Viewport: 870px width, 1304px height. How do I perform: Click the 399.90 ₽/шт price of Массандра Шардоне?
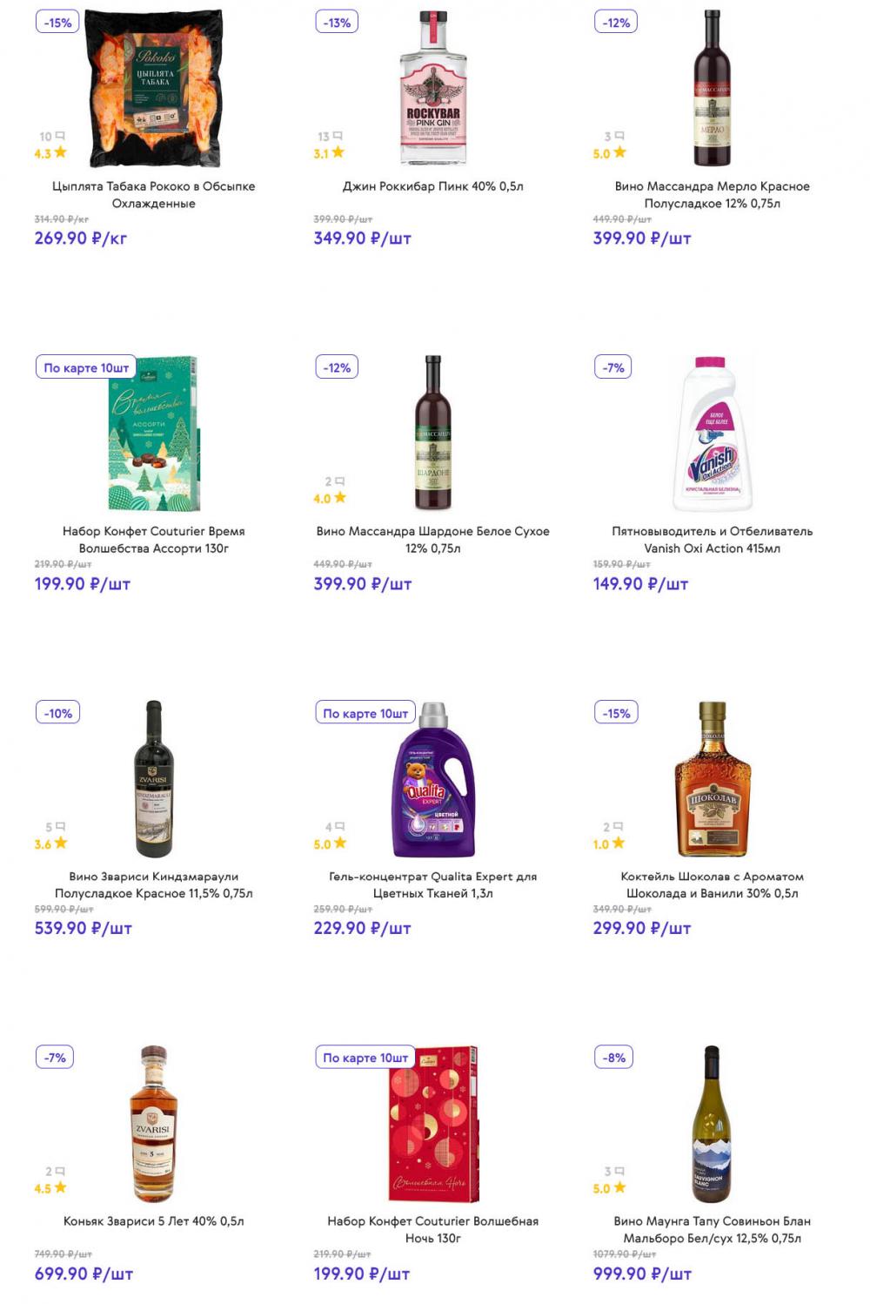(362, 584)
